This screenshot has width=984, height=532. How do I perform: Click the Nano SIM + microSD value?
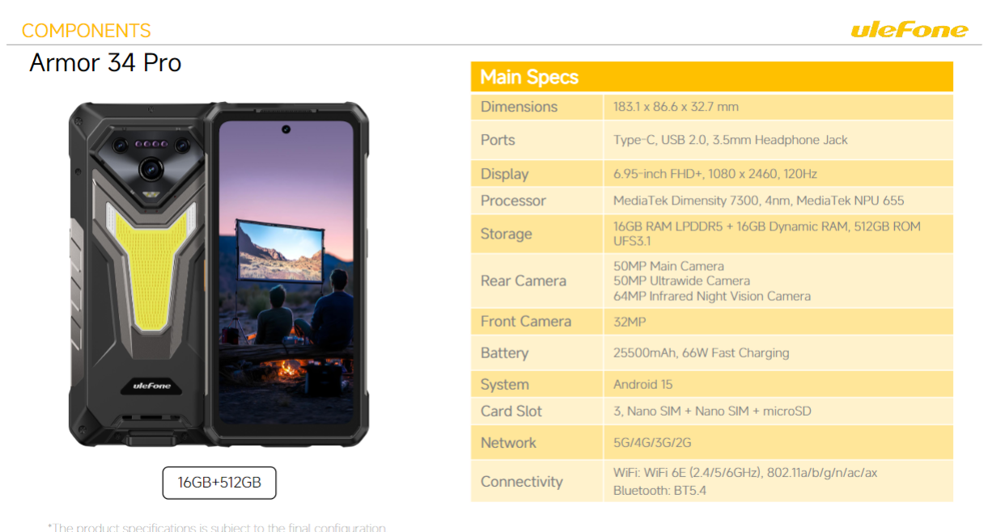point(711,411)
